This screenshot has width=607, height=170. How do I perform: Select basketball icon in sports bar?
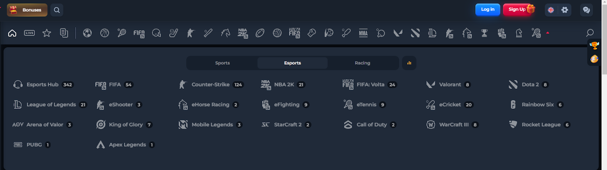pyautogui.click(x=105, y=33)
